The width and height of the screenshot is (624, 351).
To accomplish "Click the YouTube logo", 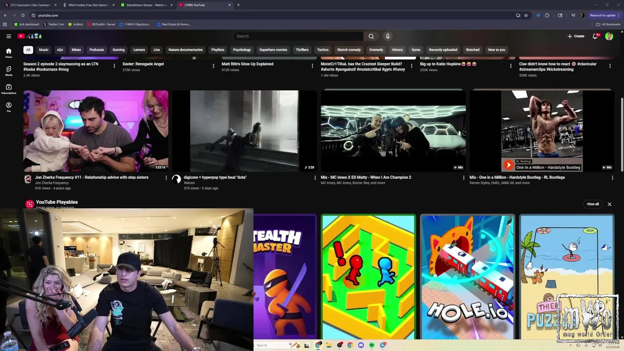I will click(x=30, y=36).
